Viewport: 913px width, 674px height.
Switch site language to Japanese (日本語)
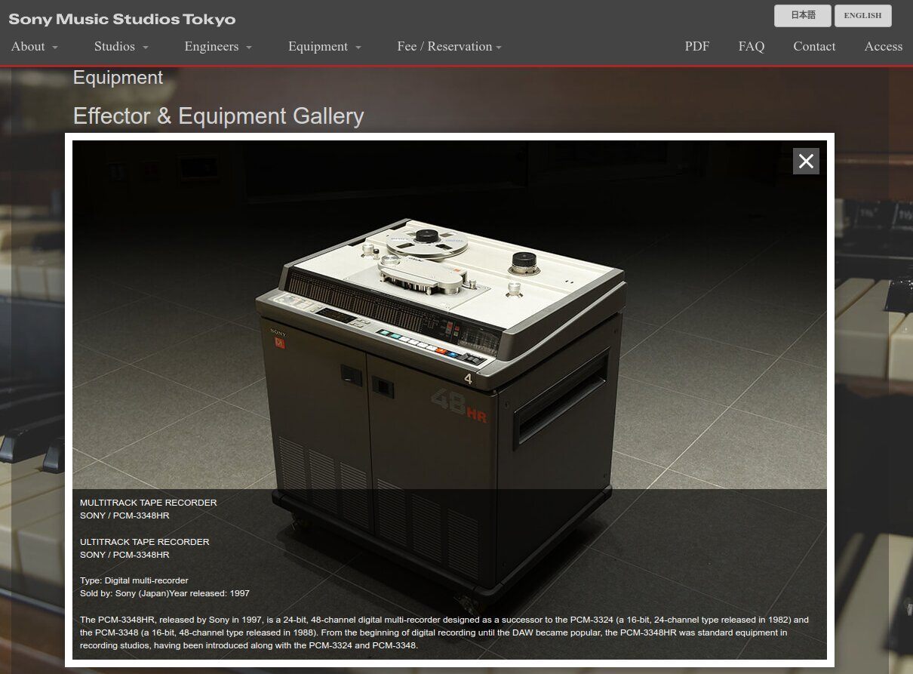click(x=803, y=15)
